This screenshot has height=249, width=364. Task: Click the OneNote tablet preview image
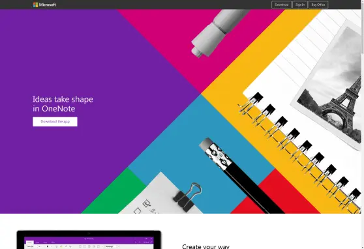click(x=89, y=240)
